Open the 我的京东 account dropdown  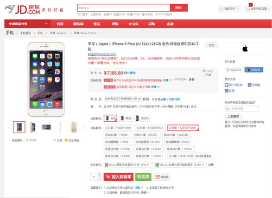(229, 9)
